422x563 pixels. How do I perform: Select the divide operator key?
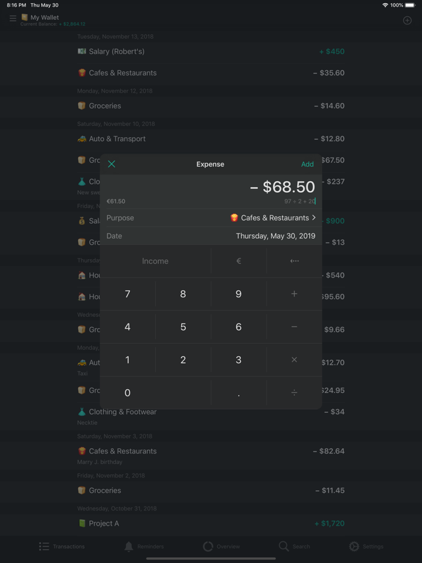tap(295, 393)
